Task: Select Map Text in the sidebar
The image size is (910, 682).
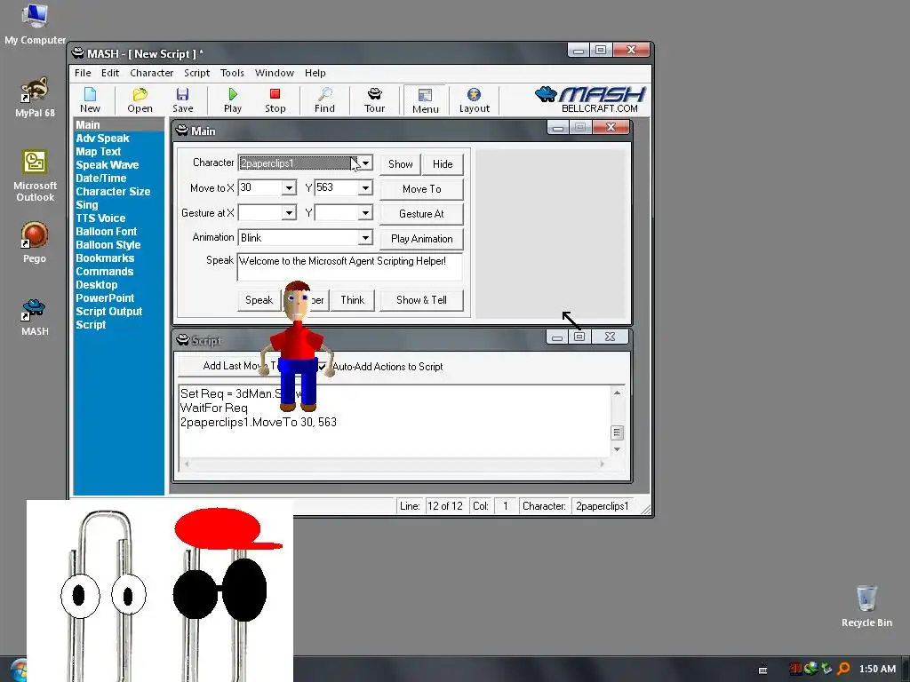Action: click(x=98, y=151)
